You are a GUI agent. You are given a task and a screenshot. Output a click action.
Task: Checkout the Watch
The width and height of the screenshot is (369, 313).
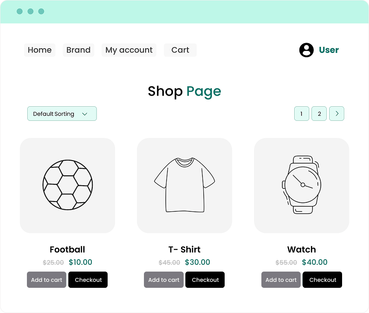click(x=322, y=280)
